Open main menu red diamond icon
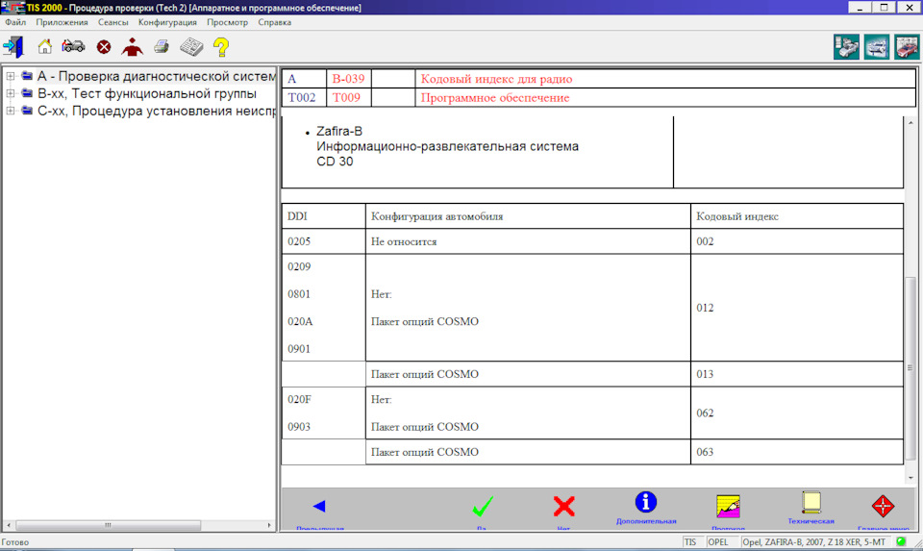The height and width of the screenshot is (551, 923). coord(883,506)
